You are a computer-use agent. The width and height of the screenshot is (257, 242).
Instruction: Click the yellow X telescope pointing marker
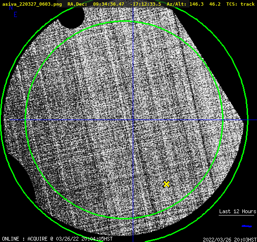click(x=166, y=184)
